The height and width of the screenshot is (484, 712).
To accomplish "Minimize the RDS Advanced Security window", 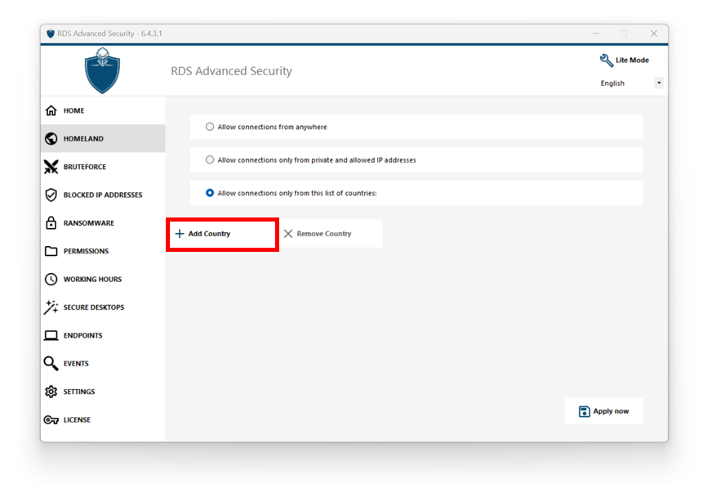I will [x=595, y=34].
